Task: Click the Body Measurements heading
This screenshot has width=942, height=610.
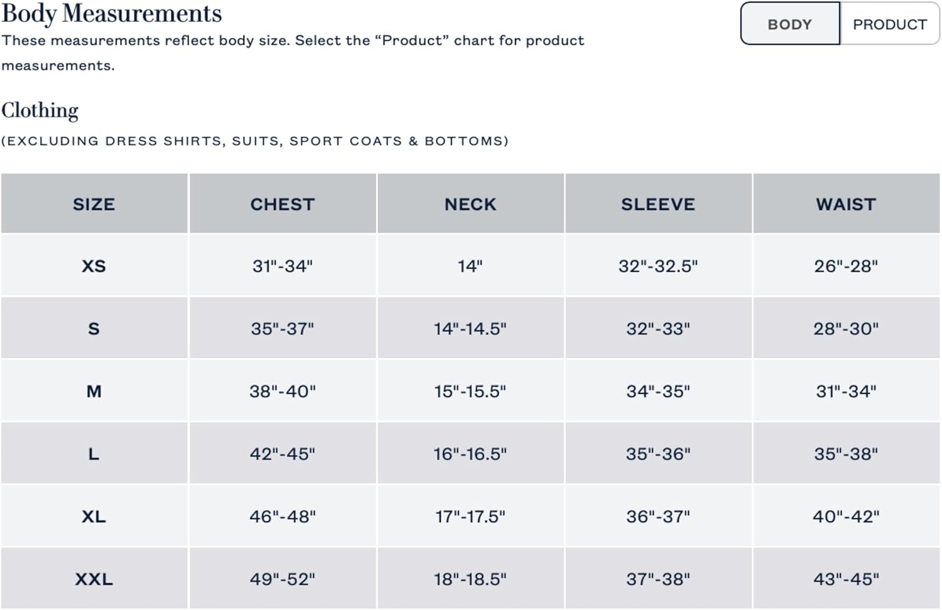Action: [112, 13]
